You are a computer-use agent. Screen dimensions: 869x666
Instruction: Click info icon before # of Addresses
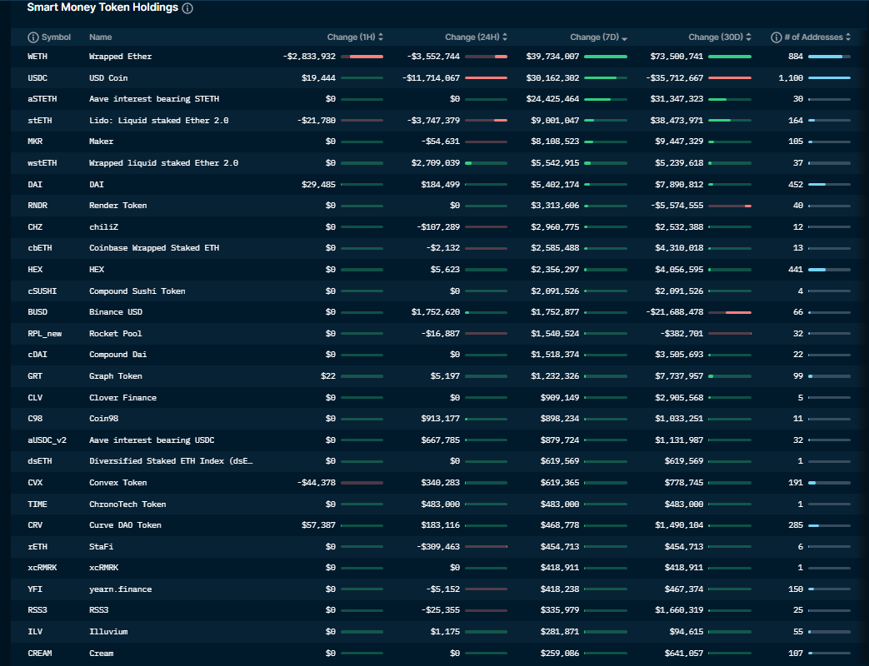coord(777,37)
